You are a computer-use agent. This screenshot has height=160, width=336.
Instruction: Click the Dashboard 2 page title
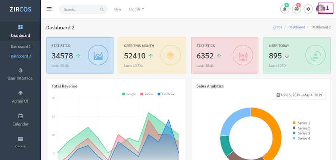click(60, 28)
